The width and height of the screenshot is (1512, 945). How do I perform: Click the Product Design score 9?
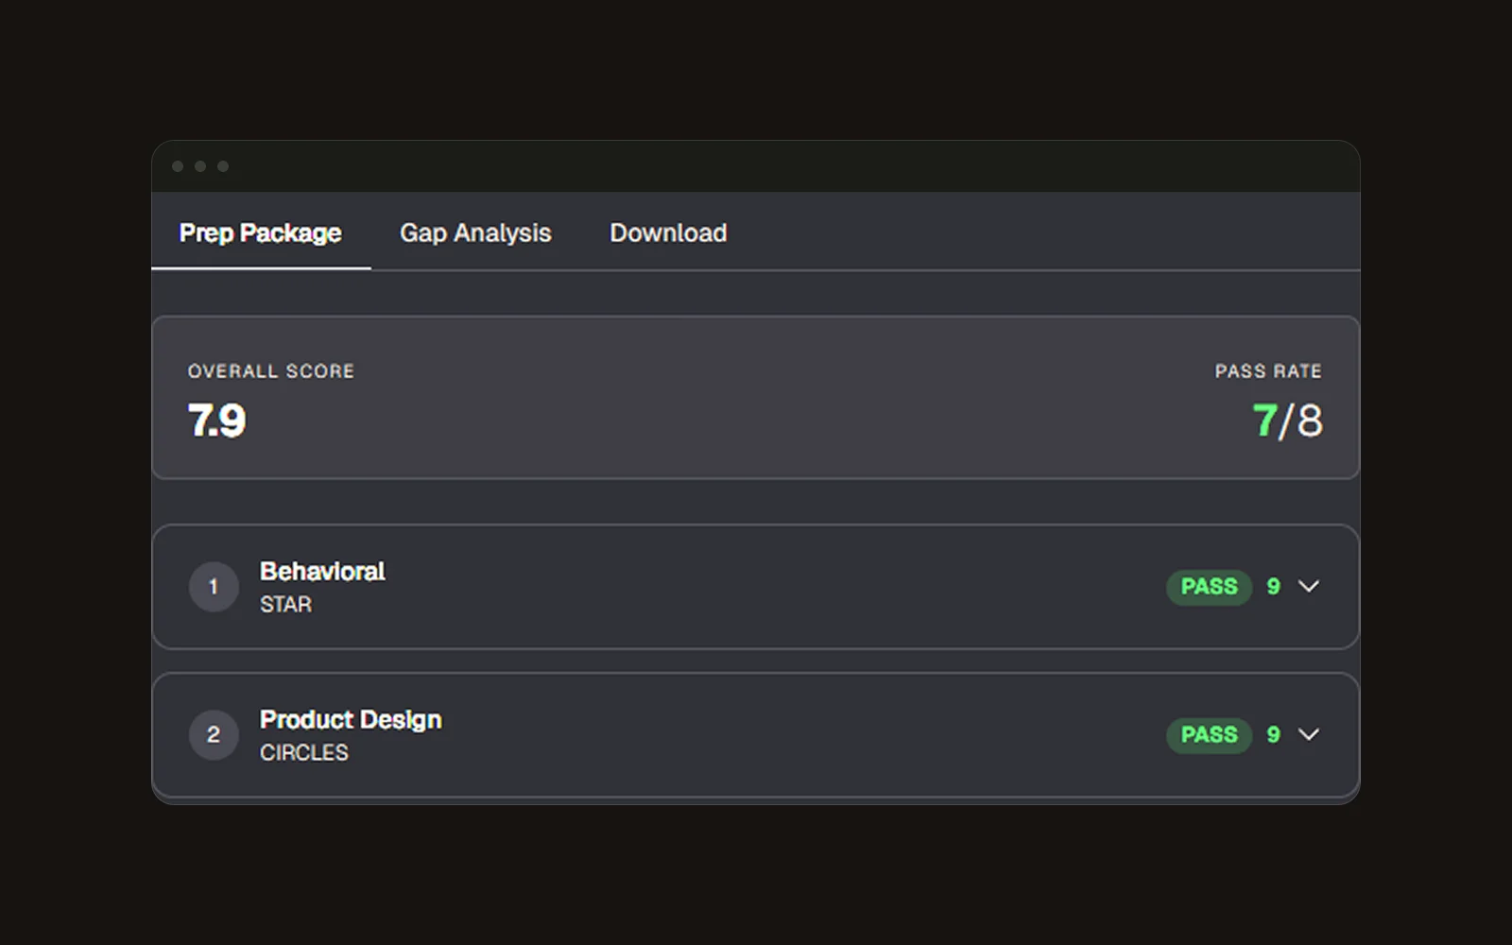[x=1274, y=734]
